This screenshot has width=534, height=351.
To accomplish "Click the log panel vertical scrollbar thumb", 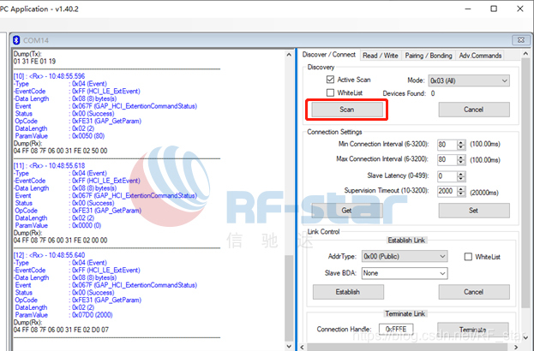I will (x=289, y=298).
